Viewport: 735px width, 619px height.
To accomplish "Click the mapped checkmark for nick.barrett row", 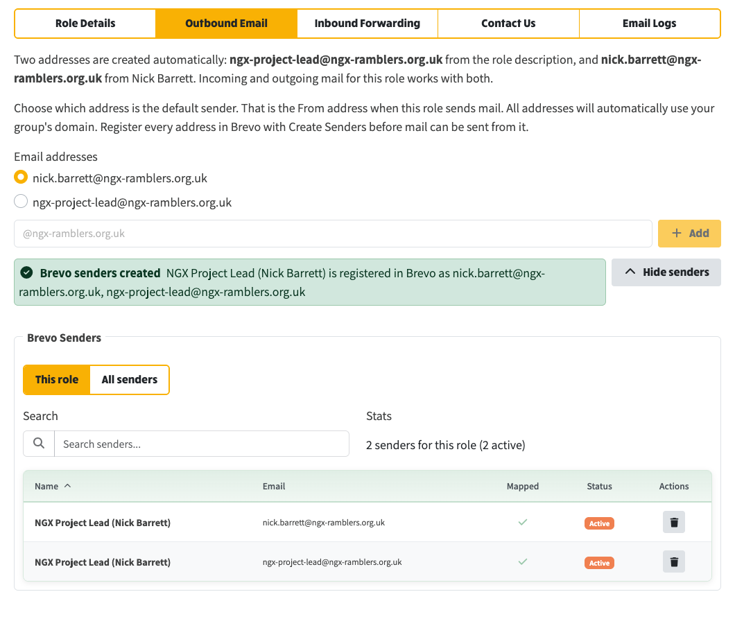I will 523,522.
